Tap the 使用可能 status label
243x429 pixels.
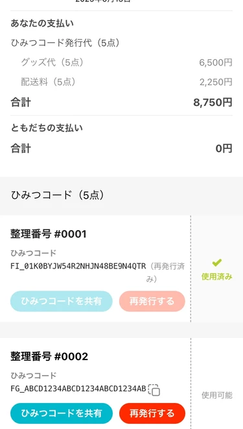pos(217,395)
